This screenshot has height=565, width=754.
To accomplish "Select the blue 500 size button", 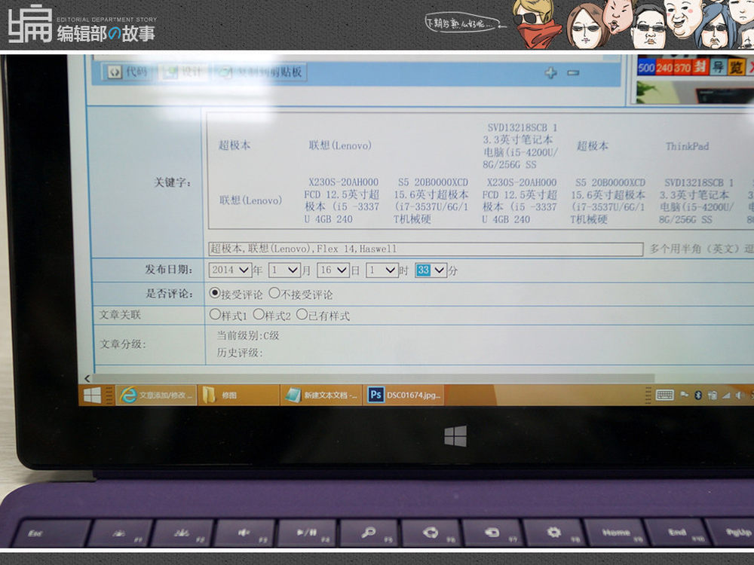I will click(646, 67).
